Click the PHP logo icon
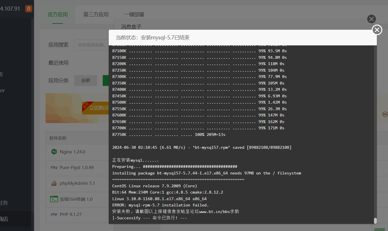 point(54,214)
